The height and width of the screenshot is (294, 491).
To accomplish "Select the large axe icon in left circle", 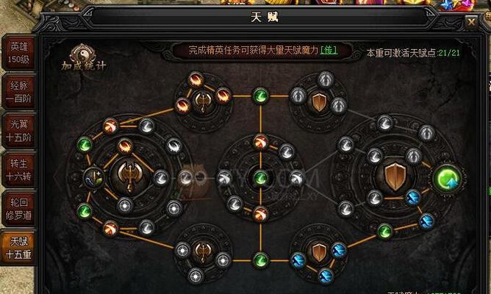I will pyautogui.click(x=129, y=176).
